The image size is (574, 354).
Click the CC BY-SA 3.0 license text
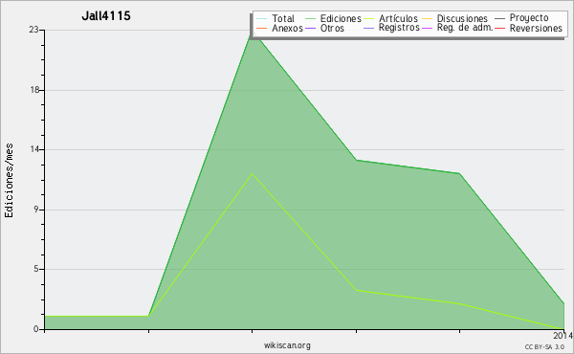click(x=544, y=346)
